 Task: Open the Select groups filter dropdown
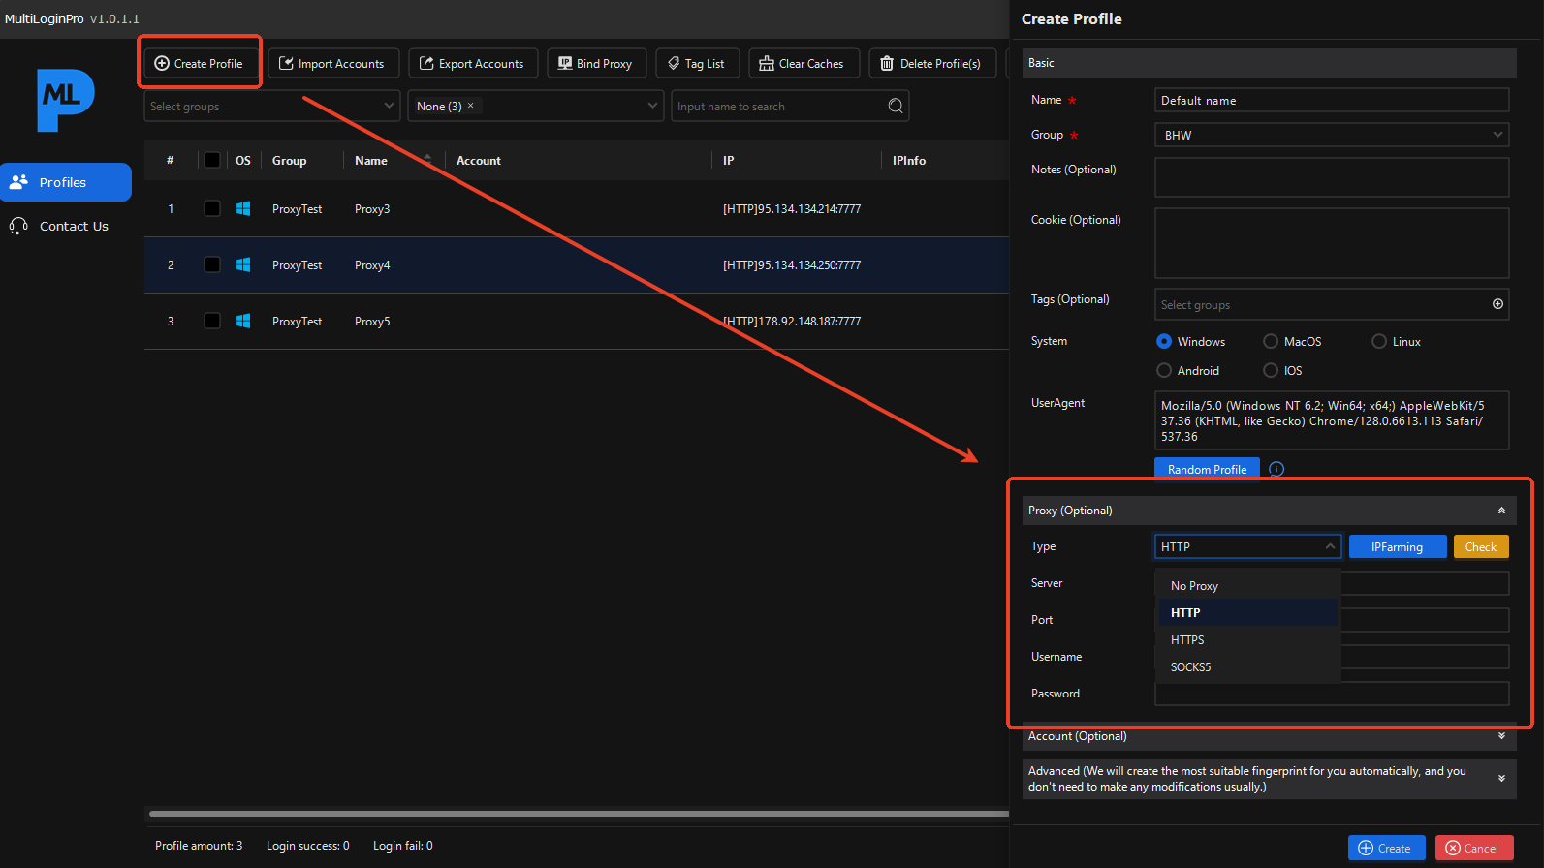(272, 106)
